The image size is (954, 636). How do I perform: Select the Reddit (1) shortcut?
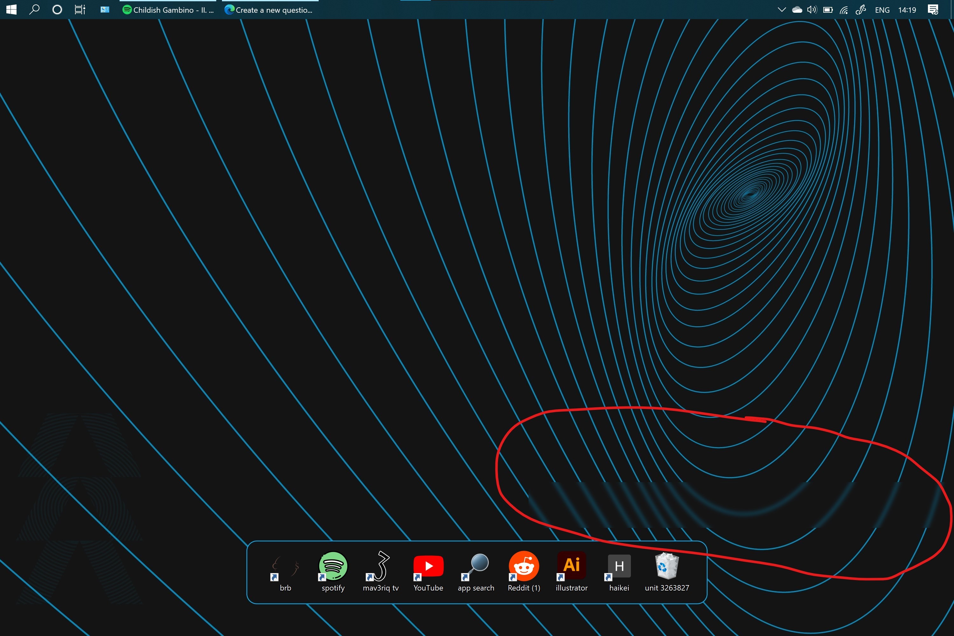pos(524,572)
